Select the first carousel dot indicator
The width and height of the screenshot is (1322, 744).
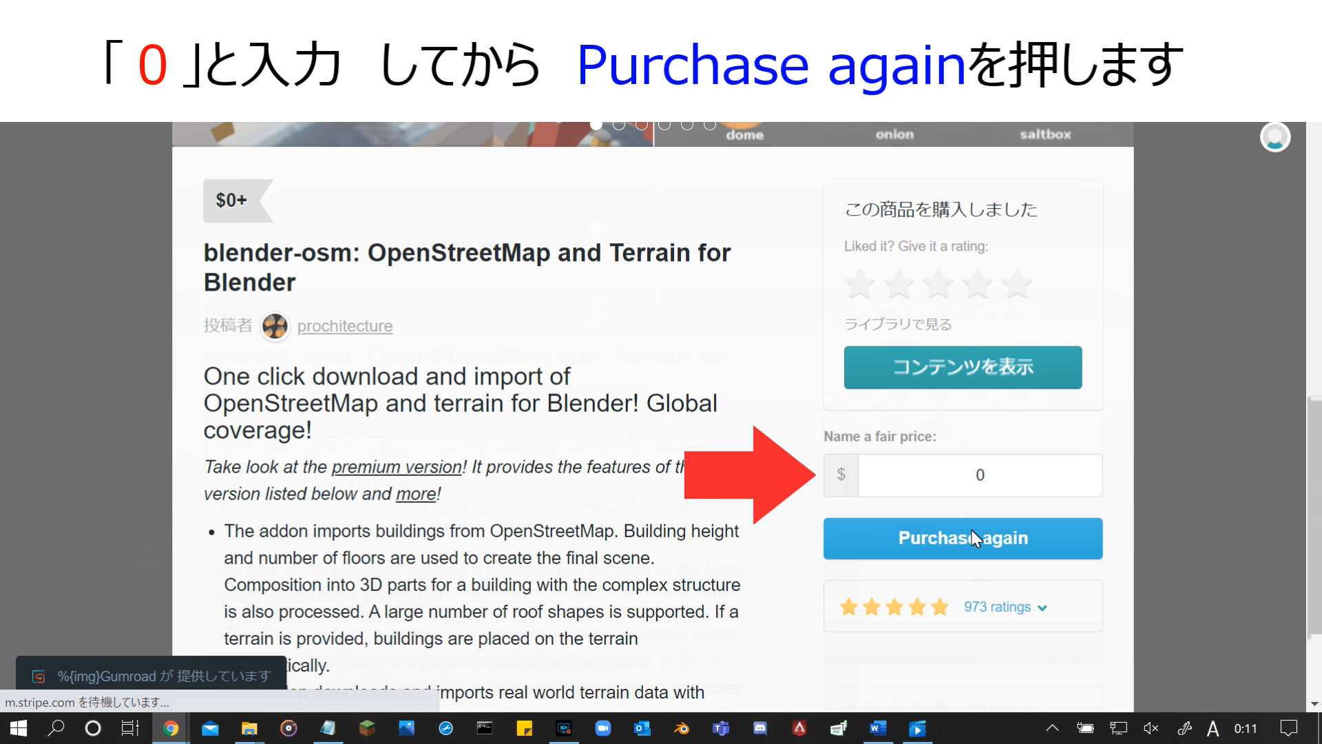tap(596, 125)
